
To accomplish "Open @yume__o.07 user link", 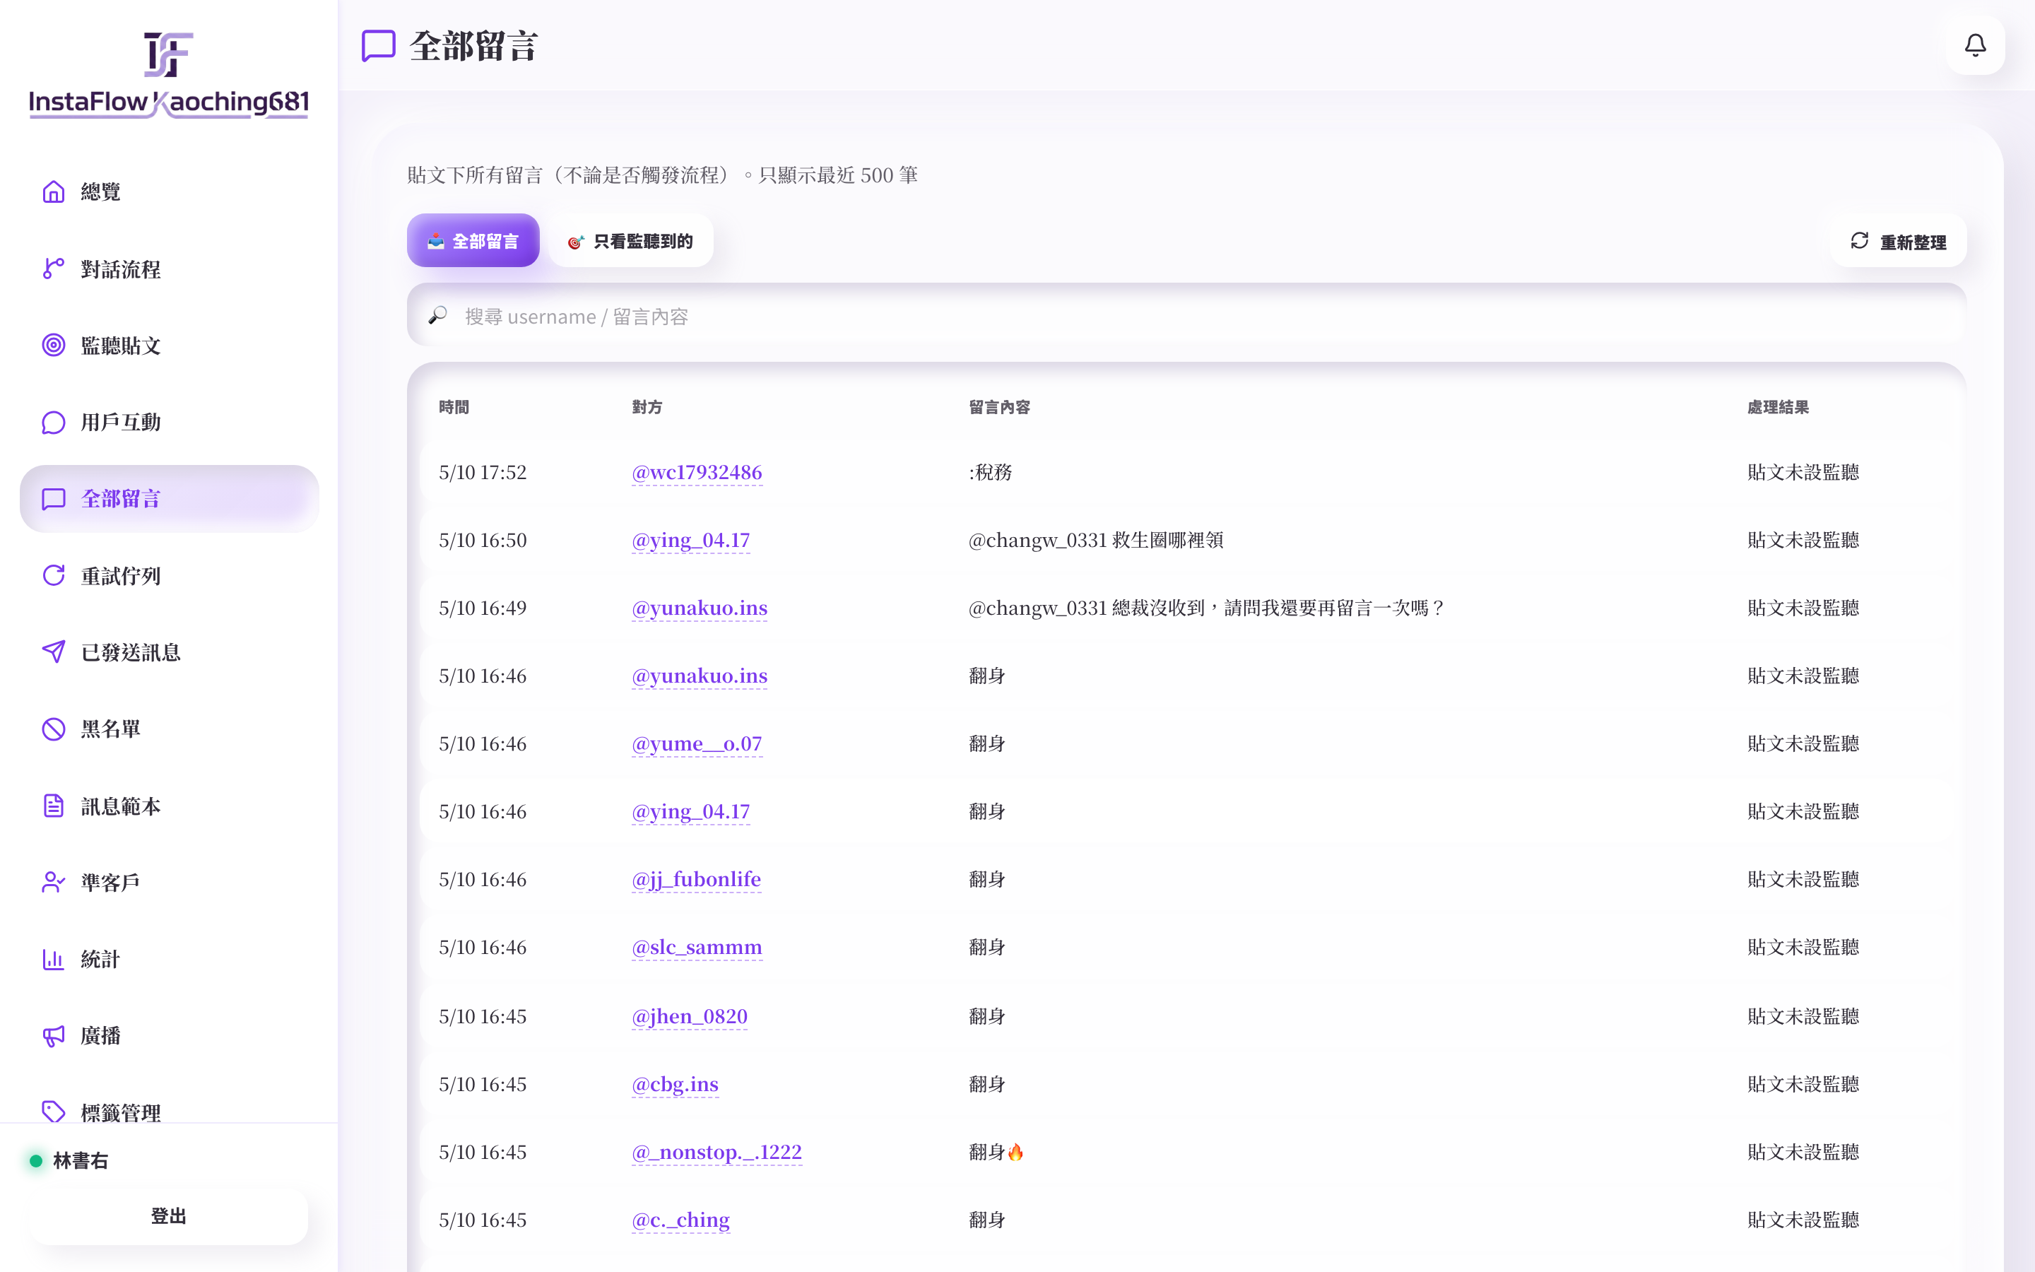I will pyautogui.click(x=696, y=743).
